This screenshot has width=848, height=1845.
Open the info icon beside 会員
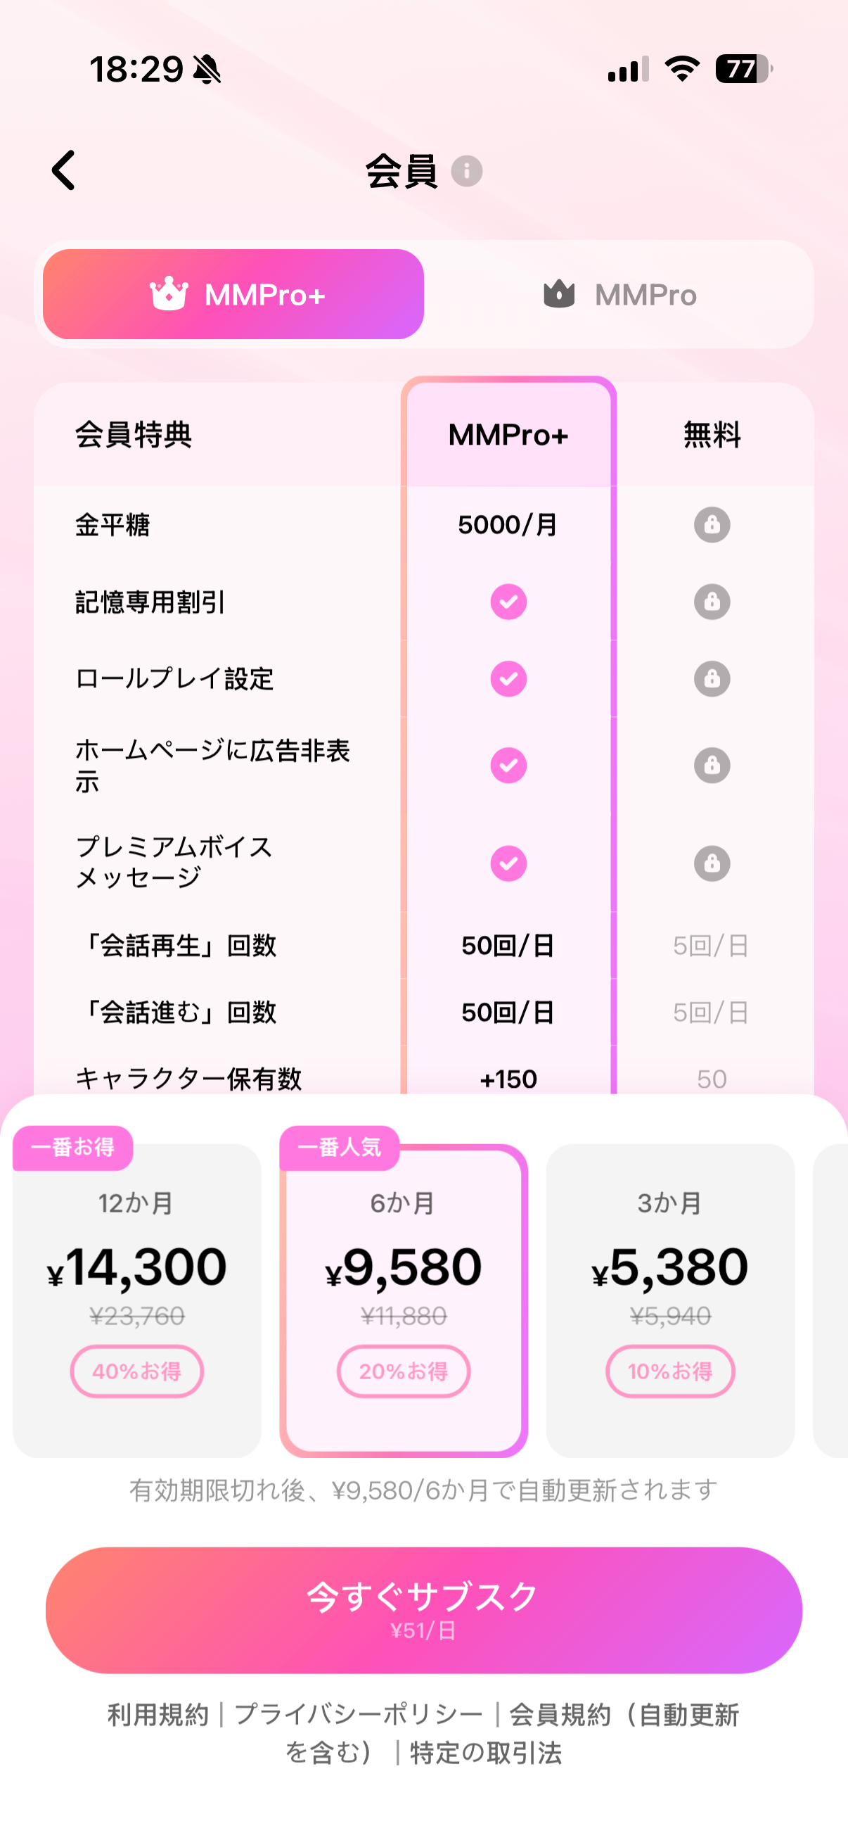click(x=467, y=171)
